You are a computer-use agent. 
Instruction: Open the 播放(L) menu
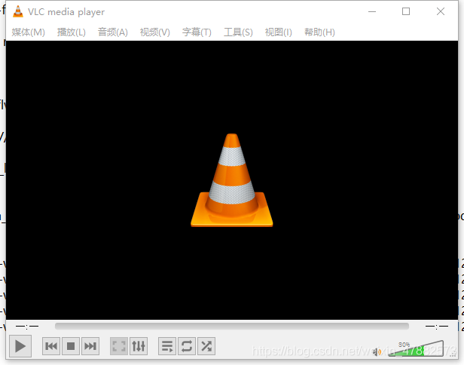tap(72, 32)
